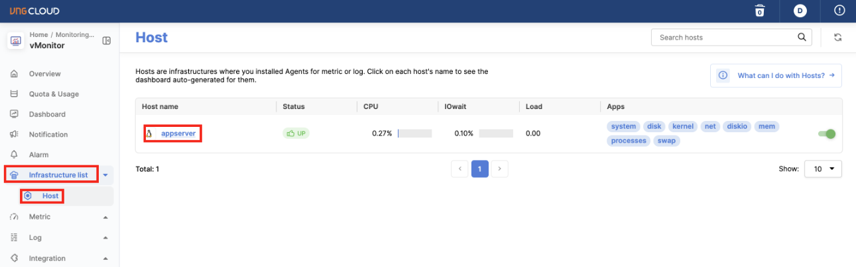Click the alert info icon in header

(x=839, y=11)
